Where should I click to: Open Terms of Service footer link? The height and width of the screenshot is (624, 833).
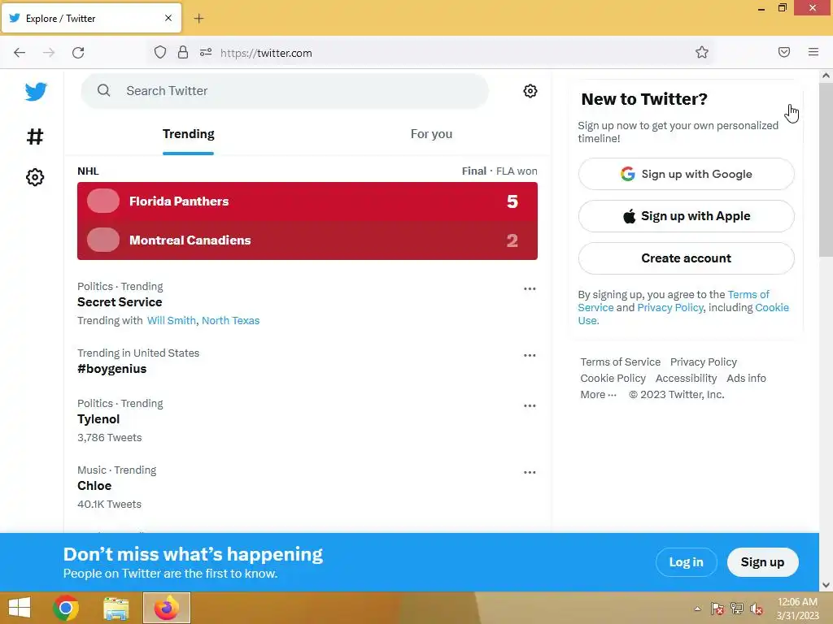(621, 362)
